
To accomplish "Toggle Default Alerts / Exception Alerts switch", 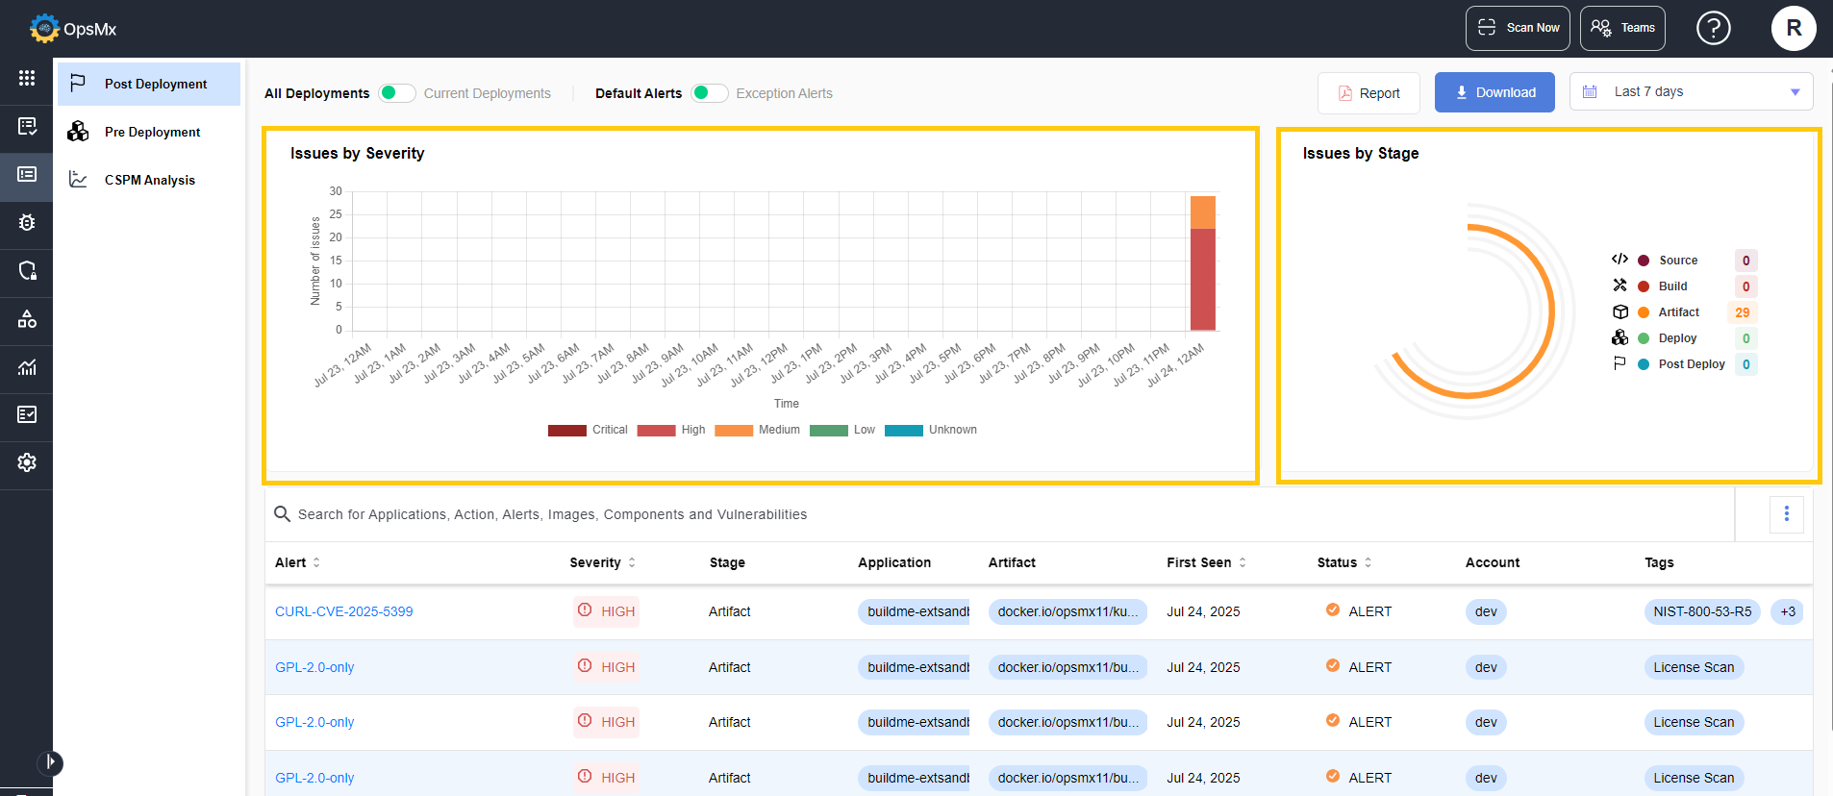I will click(x=710, y=93).
